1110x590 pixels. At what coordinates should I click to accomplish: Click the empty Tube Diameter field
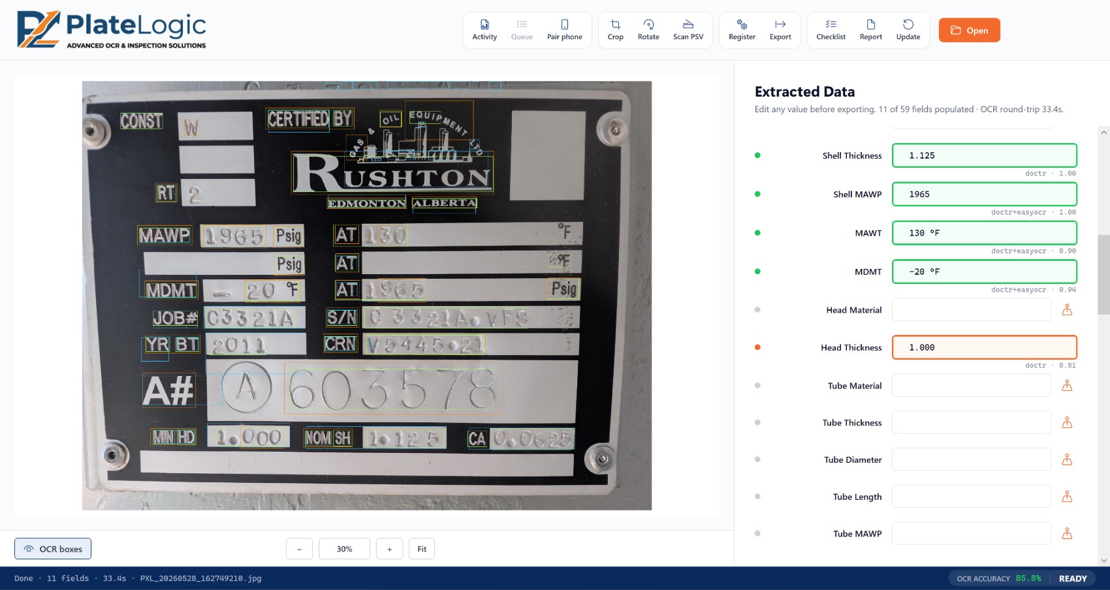[x=972, y=459]
